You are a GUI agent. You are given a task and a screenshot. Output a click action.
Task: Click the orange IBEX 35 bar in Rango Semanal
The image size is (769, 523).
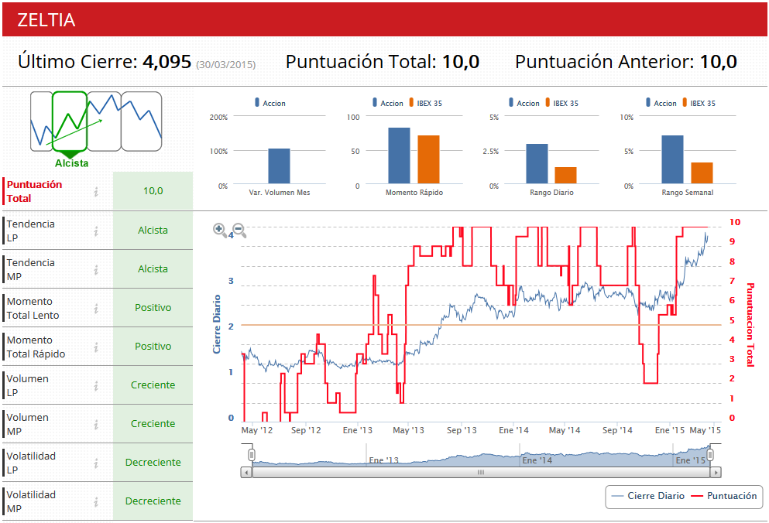(x=702, y=173)
